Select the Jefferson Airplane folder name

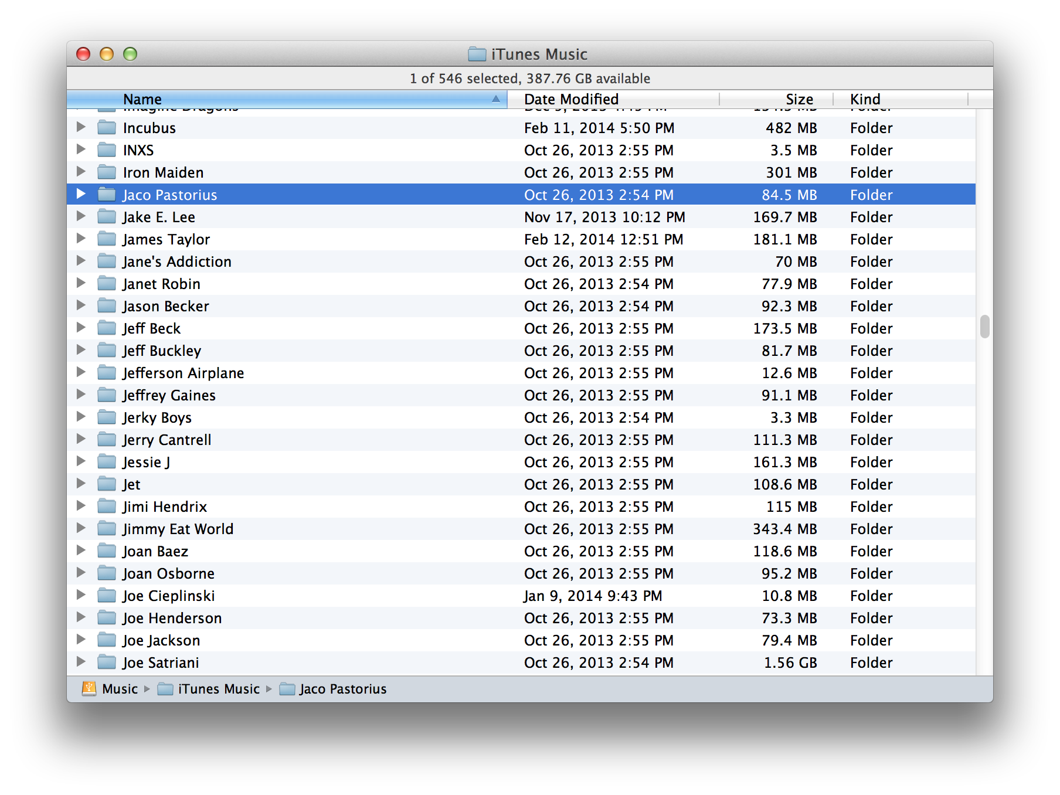[184, 373]
